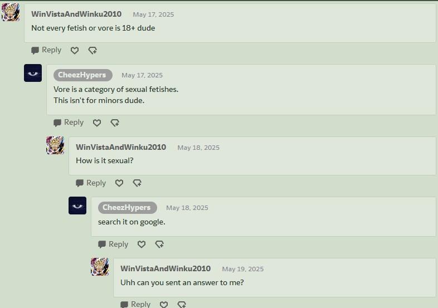The height and width of the screenshot is (308, 438).
Task: Like the "Uhh can you sent" comment
Action: (x=164, y=304)
